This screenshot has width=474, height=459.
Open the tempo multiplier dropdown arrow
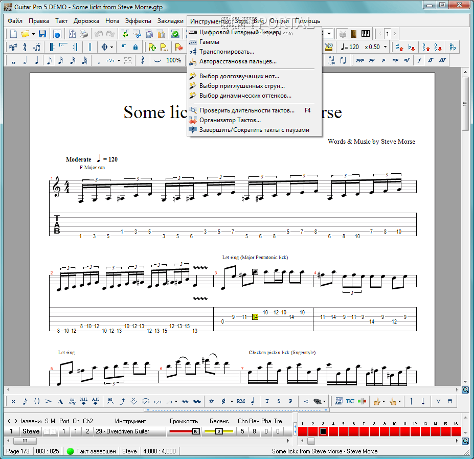click(x=385, y=47)
